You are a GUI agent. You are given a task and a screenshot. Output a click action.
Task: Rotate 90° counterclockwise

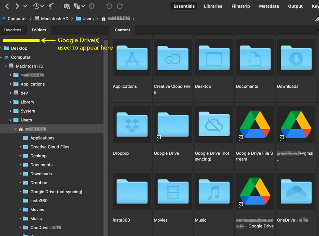(x=109, y=6)
